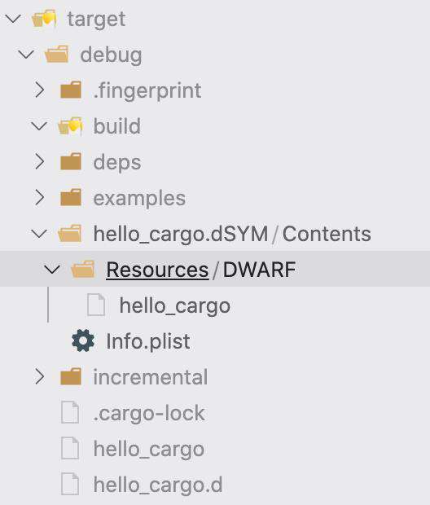Collapse the debug folder chevron
The width and height of the screenshot is (430, 505).
(26, 54)
